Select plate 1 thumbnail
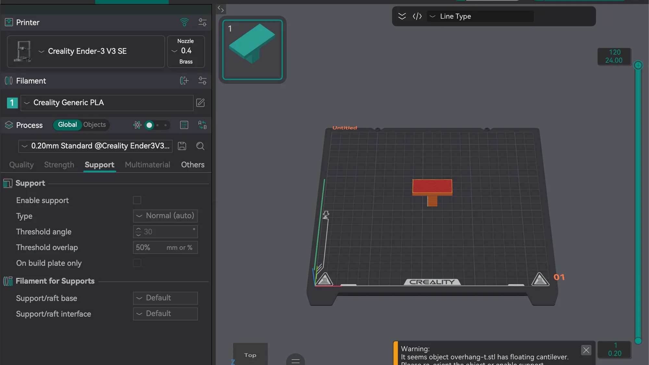The height and width of the screenshot is (365, 649). point(252,50)
